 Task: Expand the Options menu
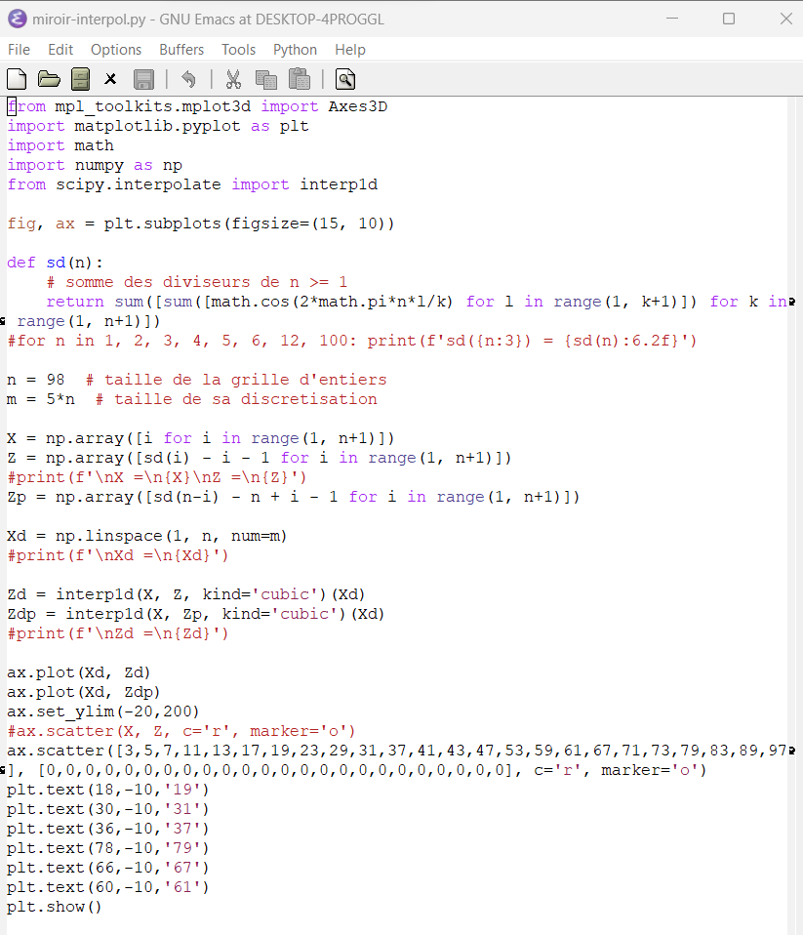pyautogui.click(x=116, y=50)
